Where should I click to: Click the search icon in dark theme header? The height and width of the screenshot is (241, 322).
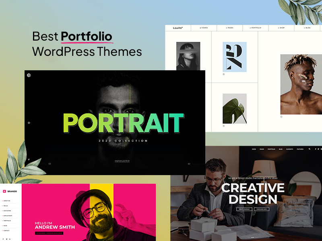point(310,149)
